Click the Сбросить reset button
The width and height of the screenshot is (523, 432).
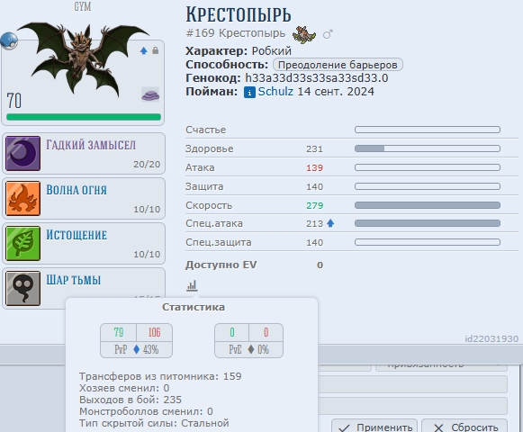(x=464, y=427)
